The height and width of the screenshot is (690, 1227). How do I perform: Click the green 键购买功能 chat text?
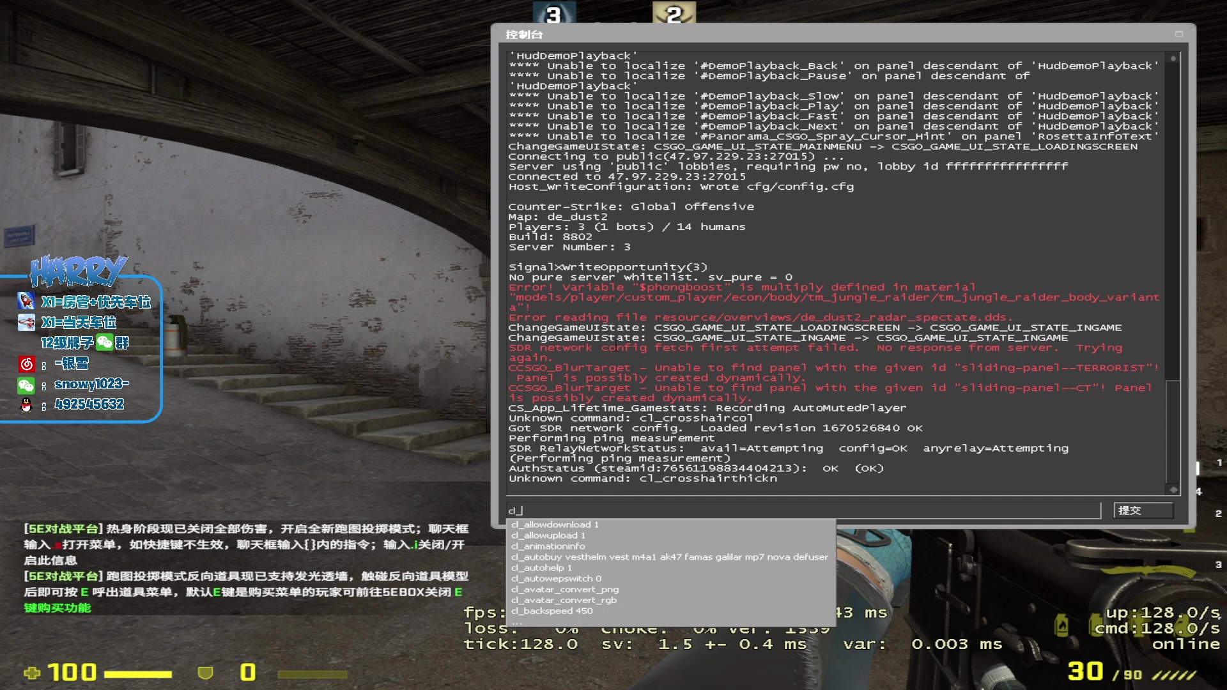pos(58,608)
